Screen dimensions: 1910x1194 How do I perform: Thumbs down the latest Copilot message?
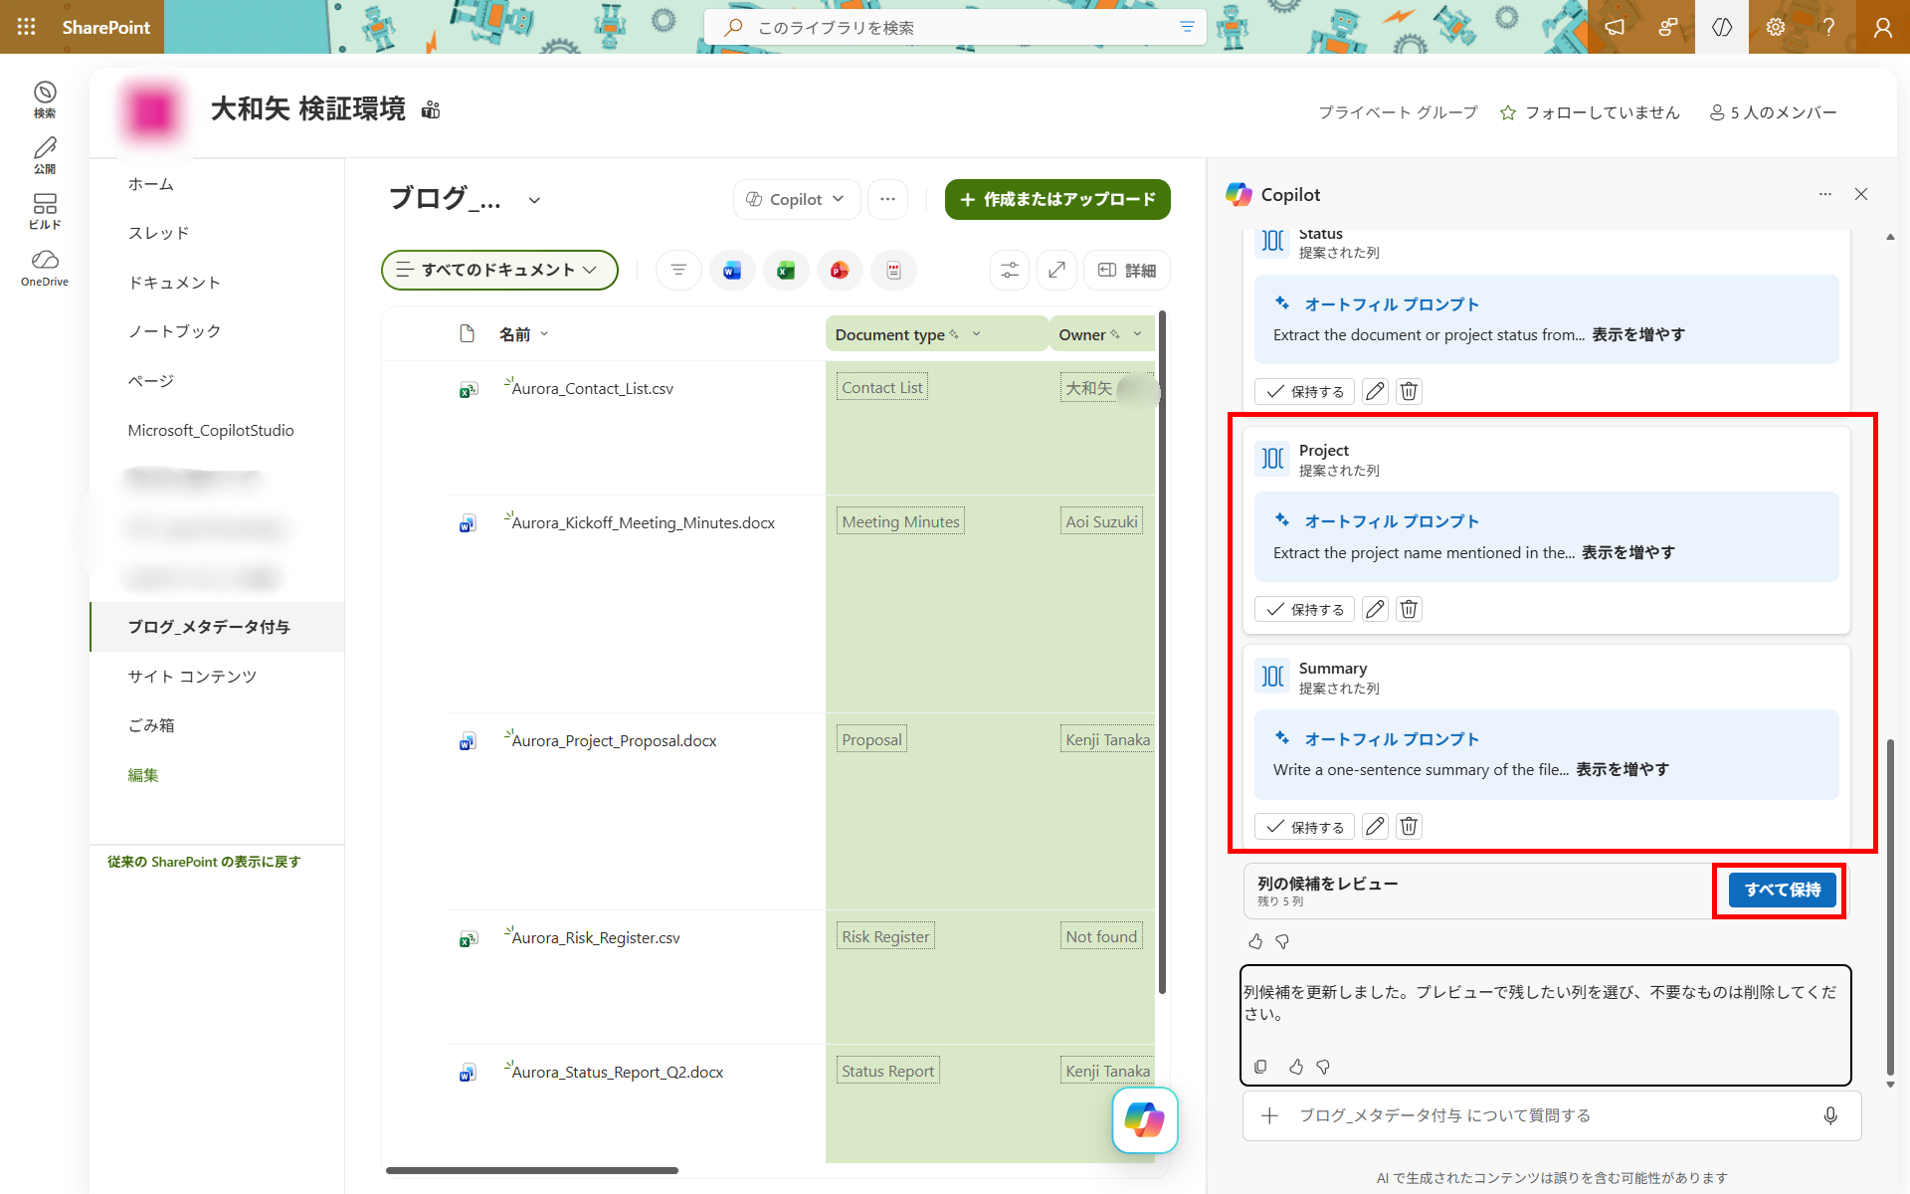click(x=1323, y=1067)
